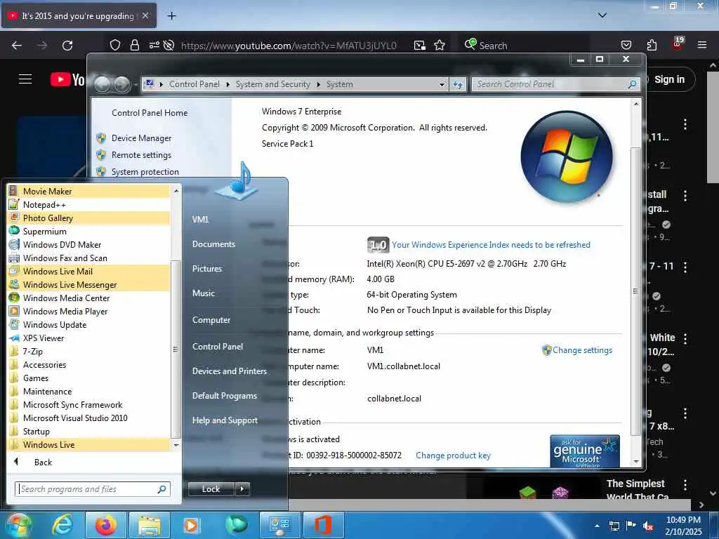Open Help and Support
The width and height of the screenshot is (719, 539).
click(225, 420)
